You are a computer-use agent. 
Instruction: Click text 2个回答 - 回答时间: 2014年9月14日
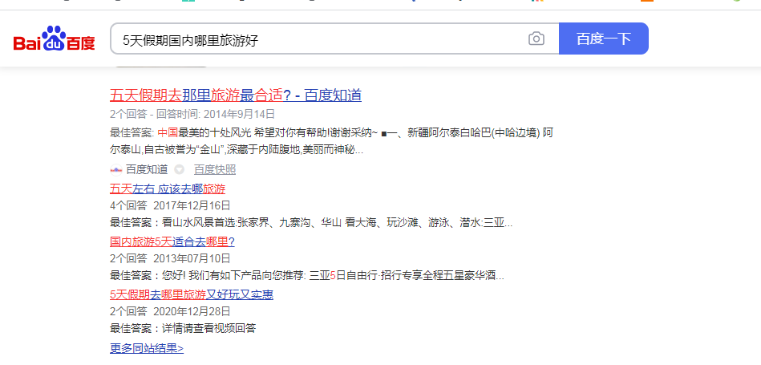tap(192, 114)
